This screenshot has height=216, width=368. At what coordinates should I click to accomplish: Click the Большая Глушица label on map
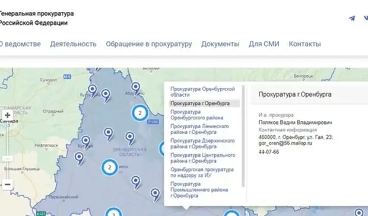22,169
